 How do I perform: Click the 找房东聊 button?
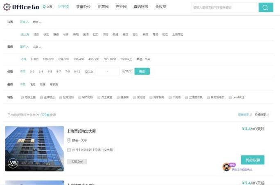253,160
